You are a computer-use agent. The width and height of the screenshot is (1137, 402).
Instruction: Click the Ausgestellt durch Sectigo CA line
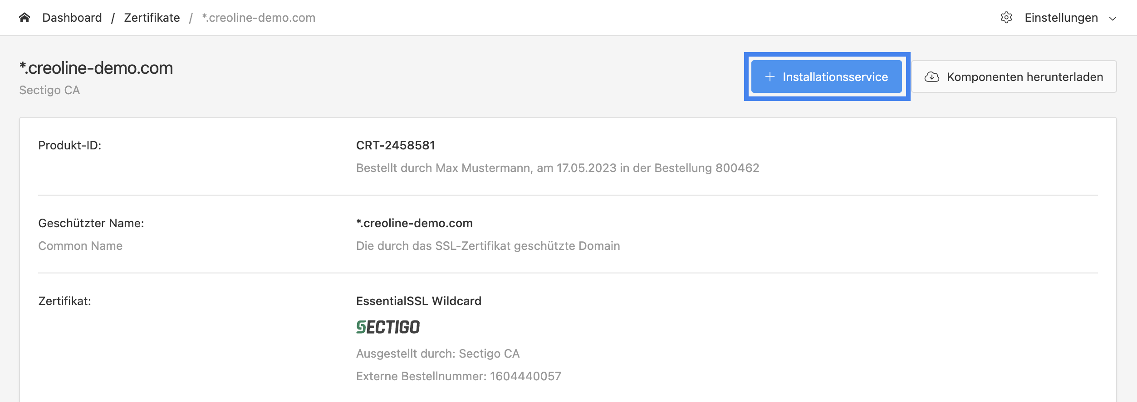438,354
